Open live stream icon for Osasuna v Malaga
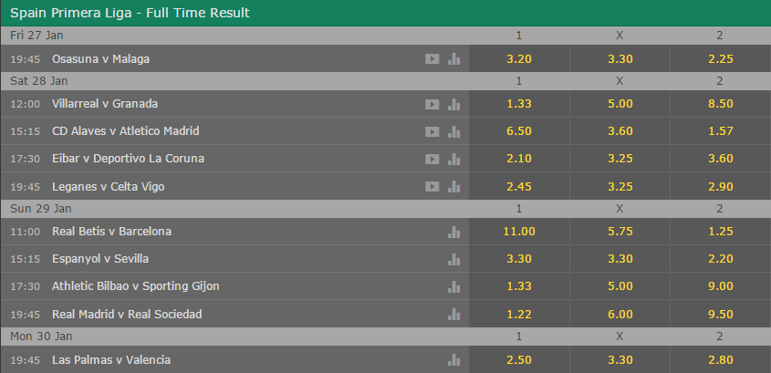 tap(432, 58)
